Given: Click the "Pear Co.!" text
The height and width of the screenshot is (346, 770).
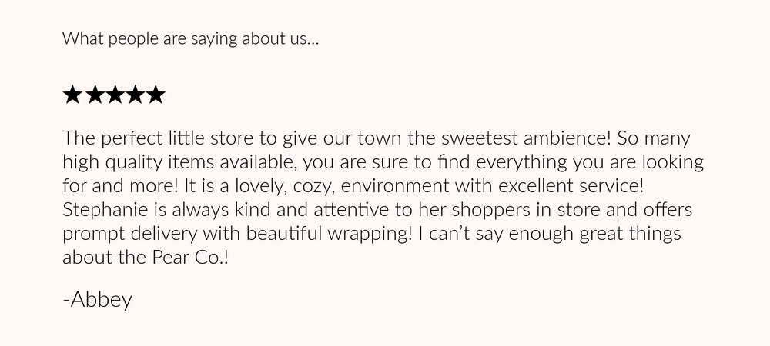Looking at the screenshot, I should pos(190,258).
